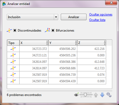
Task: Click the Z column sort arrows
Action: click(x=105, y=43)
